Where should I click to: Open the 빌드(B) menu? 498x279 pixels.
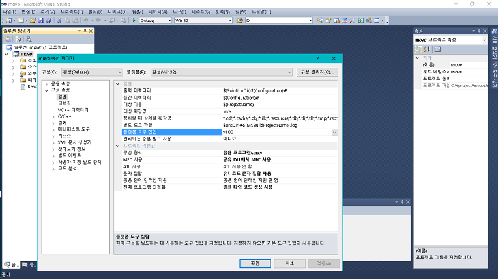tap(95, 12)
